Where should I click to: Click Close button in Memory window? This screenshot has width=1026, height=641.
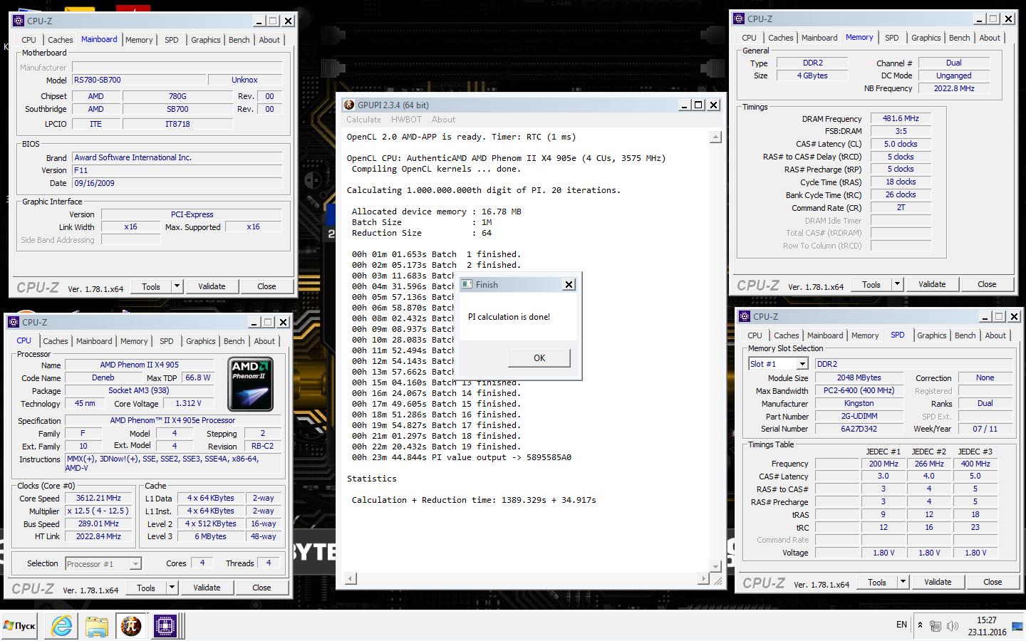987,284
